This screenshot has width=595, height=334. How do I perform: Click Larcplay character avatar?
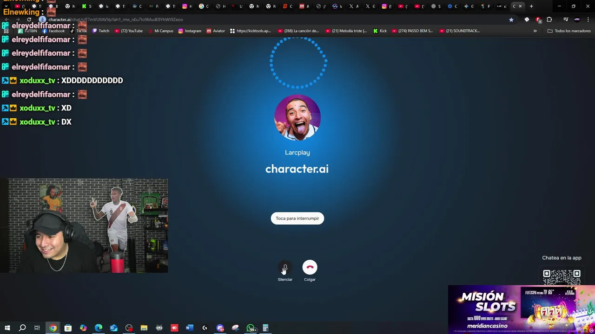[x=297, y=118]
